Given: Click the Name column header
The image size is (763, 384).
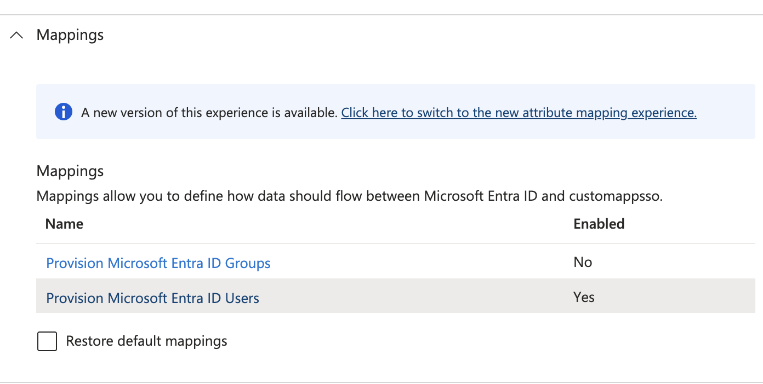Looking at the screenshot, I should [x=64, y=224].
